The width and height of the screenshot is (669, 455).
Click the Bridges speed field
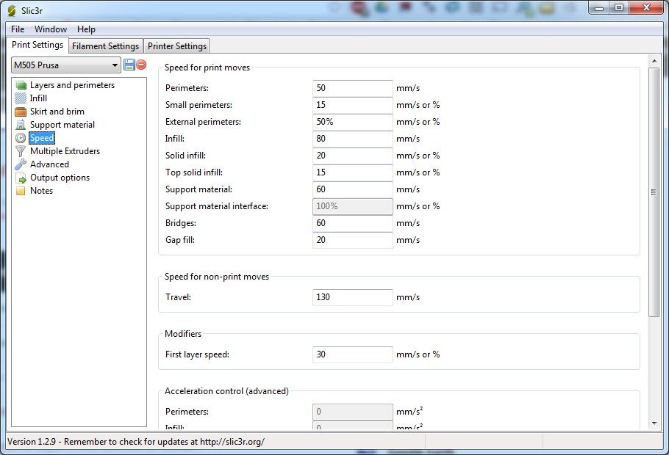pyautogui.click(x=352, y=223)
